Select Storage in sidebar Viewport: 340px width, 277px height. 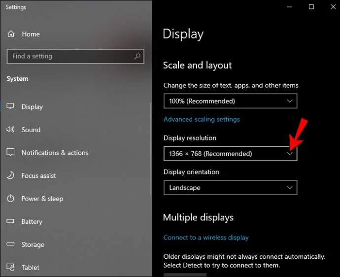coord(33,244)
